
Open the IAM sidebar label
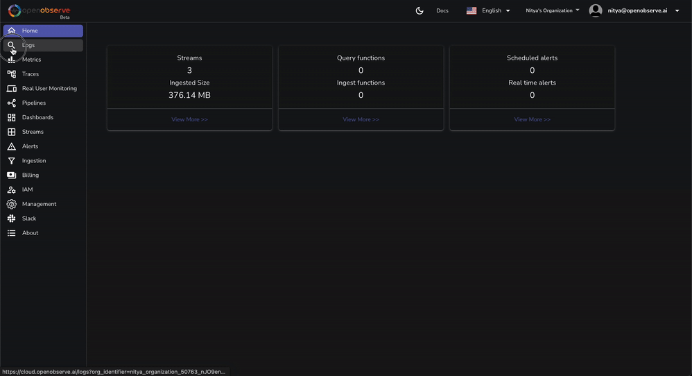point(27,190)
